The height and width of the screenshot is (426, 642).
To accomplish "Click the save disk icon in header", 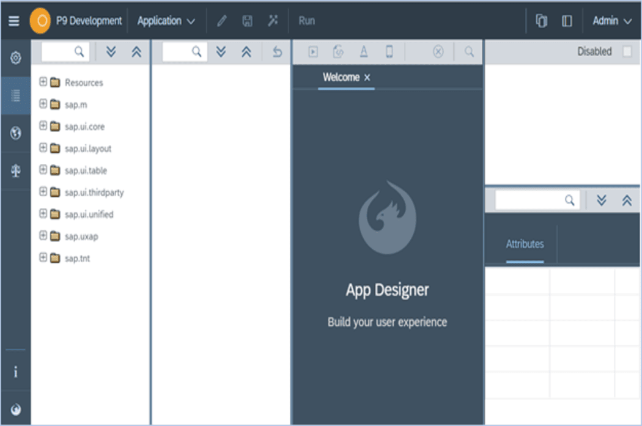I will tap(247, 21).
